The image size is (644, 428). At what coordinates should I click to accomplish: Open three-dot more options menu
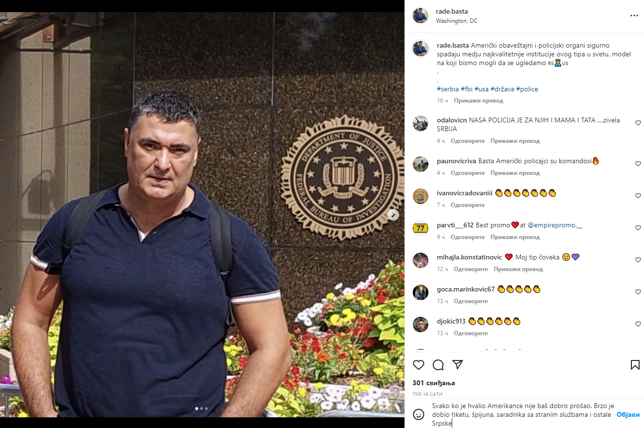634,16
